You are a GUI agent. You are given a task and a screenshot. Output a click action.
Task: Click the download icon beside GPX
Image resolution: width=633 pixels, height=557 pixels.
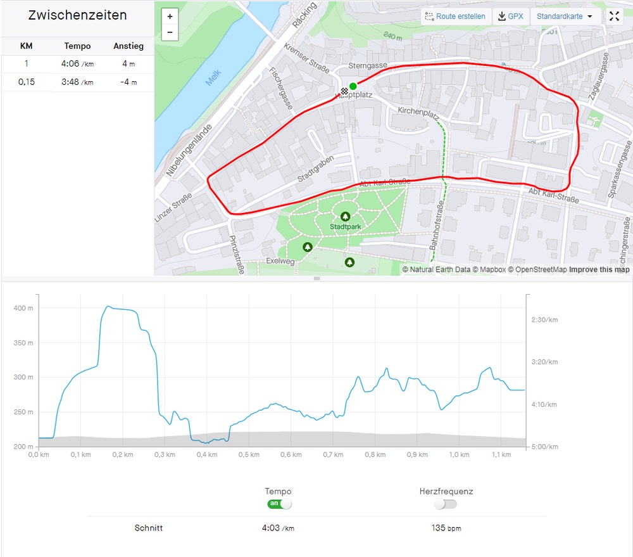[502, 16]
